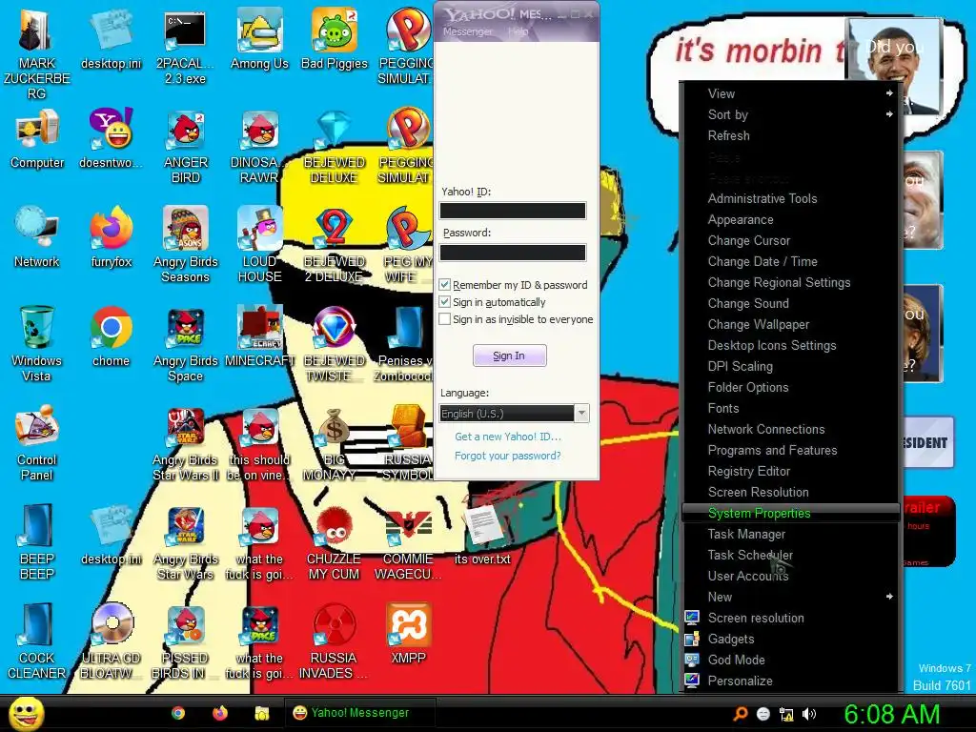The height and width of the screenshot is (732, 976).
Task: Launch the CHUZZLE red fuzzball icon
Action: [x=335, y=541]
